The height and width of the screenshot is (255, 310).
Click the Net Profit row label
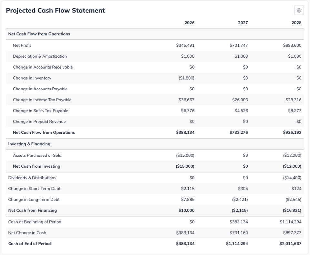(x=22, y=45)
